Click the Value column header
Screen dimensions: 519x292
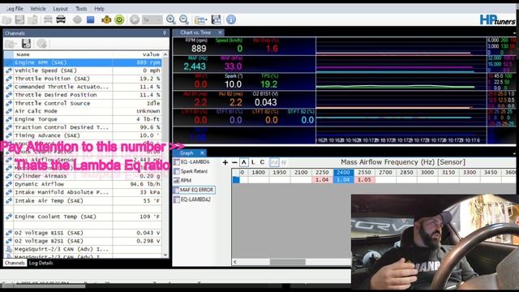click(x=137, y=54)
